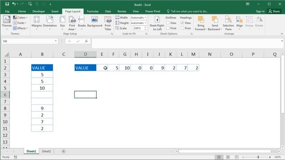
Task: Switch to the Developer tab
Action: 39,12
